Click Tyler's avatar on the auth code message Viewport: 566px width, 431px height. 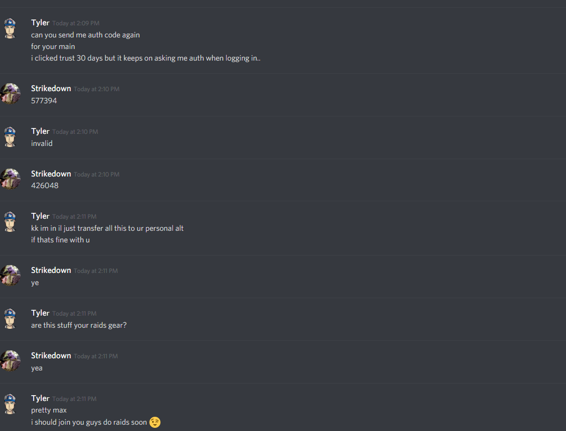click(x=10, y=28)
